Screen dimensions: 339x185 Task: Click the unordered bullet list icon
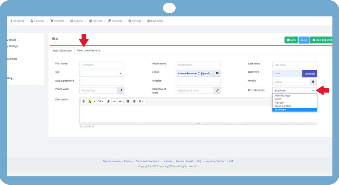pyautogui.click(x=128, y=101)
